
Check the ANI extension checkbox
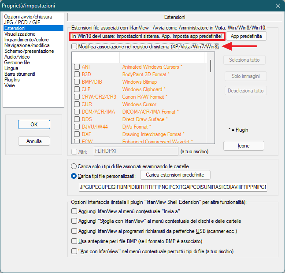(77, 67)
